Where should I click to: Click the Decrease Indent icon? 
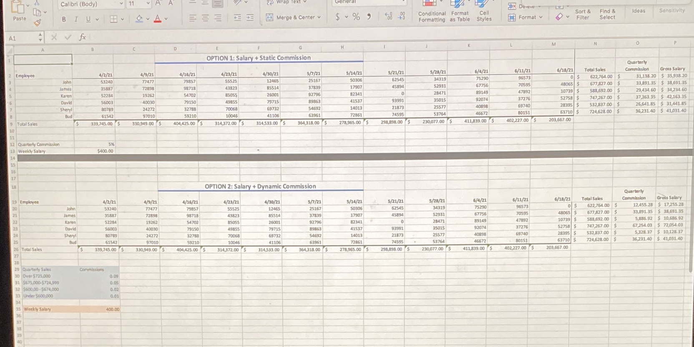[x=237, y=18]
